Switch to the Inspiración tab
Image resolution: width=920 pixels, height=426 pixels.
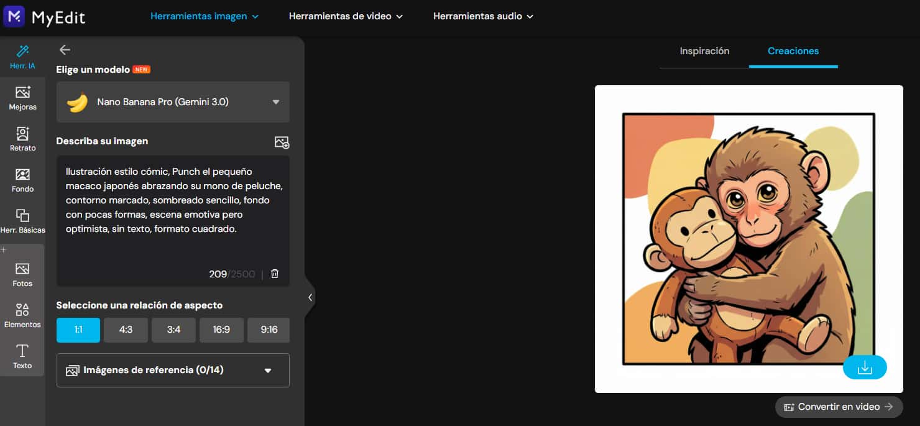click(x=704, y=52)
